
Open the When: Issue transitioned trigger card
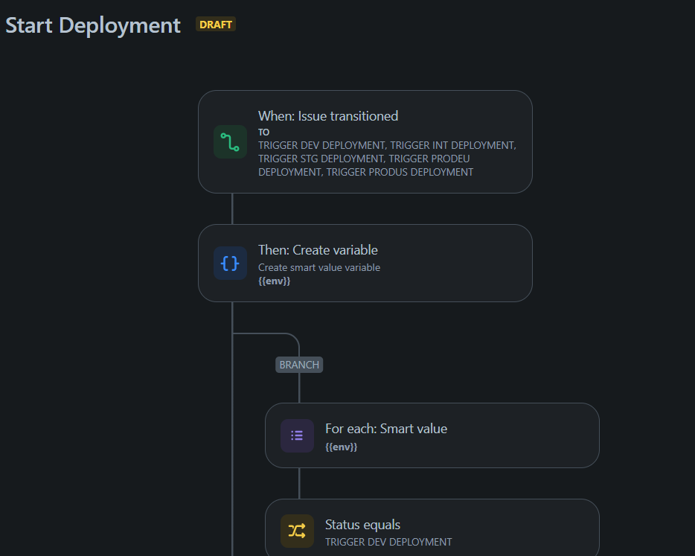coord(365,141)
